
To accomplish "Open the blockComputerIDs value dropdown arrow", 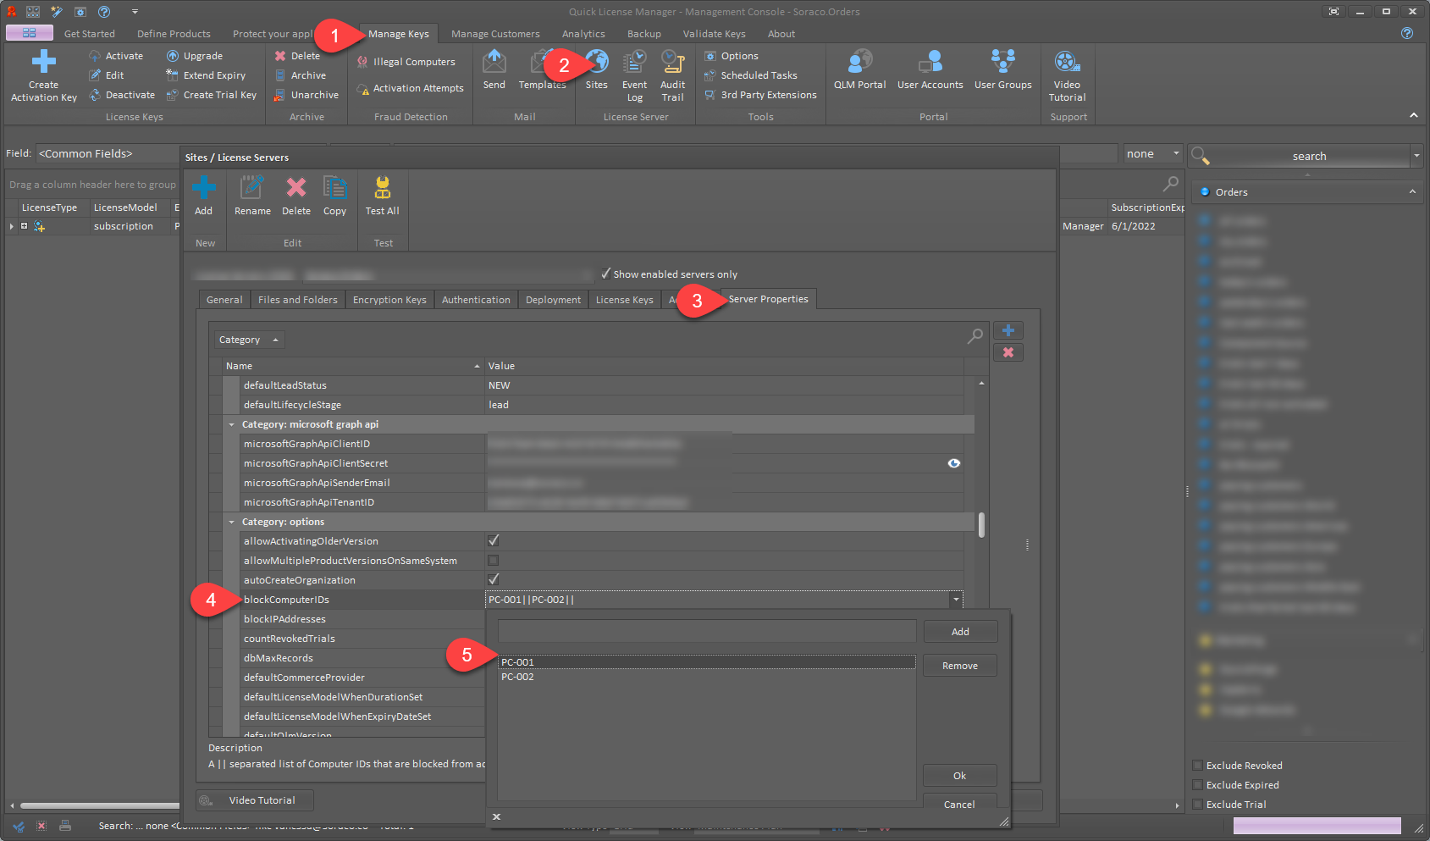I will (956, 600).
